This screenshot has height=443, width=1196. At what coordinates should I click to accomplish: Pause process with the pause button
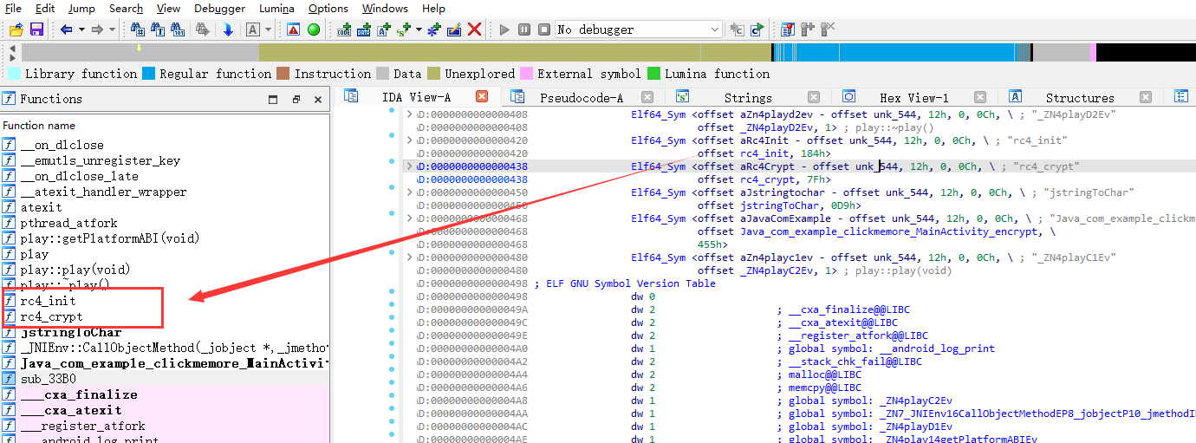coord(524,29)
